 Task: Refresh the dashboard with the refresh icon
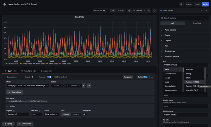tap(154, 11)
